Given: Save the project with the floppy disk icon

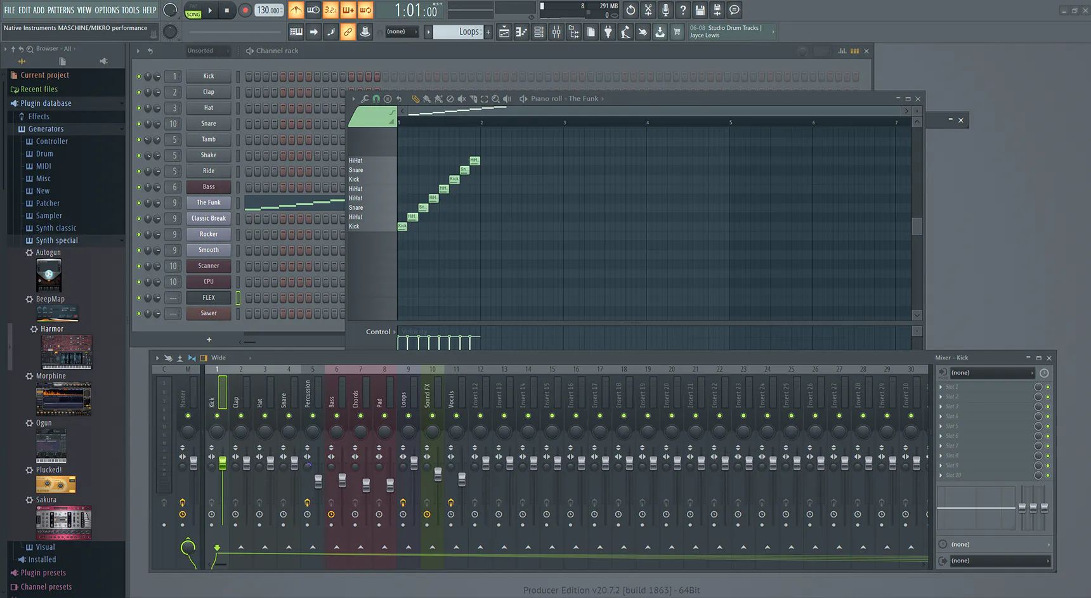Looking at the screenshot, I should pos(700,10).
